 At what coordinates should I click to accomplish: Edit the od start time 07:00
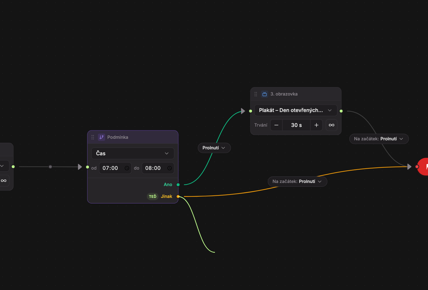pyautogui.click(x=115, y=168)
